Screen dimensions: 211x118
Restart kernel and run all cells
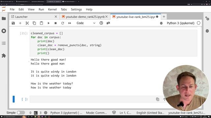coord(70,23)
